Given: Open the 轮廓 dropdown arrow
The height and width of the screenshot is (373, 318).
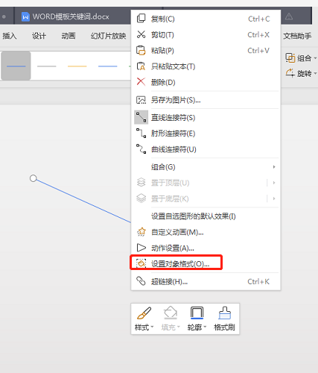Looking at the screenshot, I should 205,327.
